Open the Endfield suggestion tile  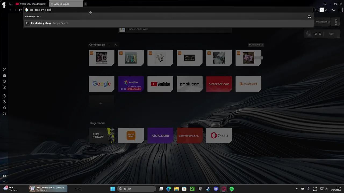[102, 135]
